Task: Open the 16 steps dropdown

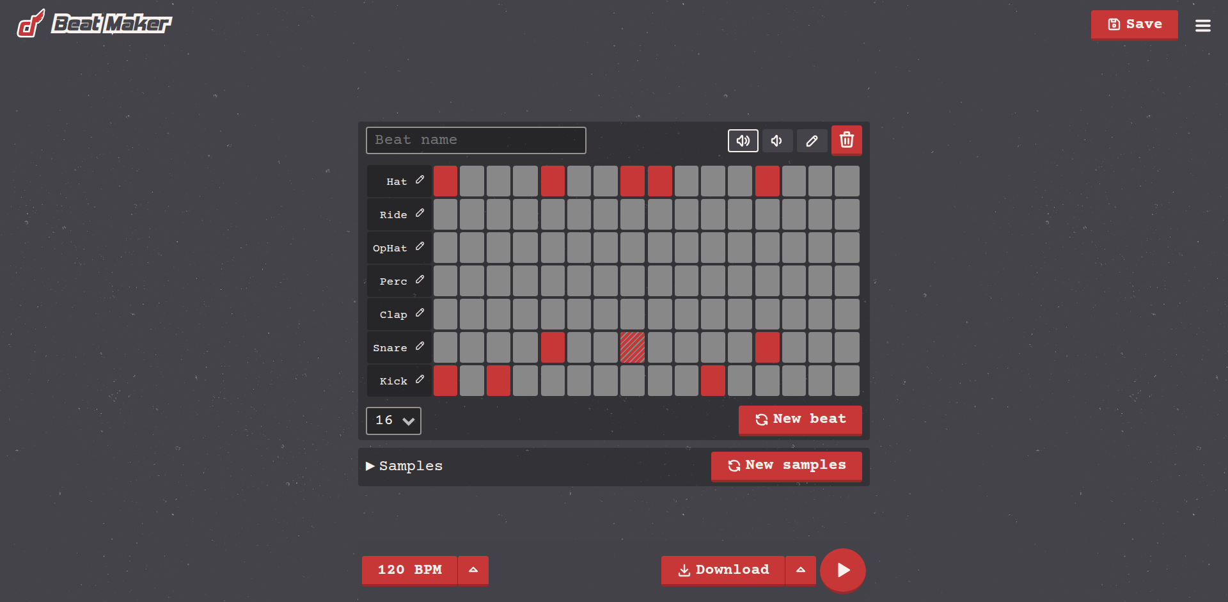Action: click(x=393, y=421)
